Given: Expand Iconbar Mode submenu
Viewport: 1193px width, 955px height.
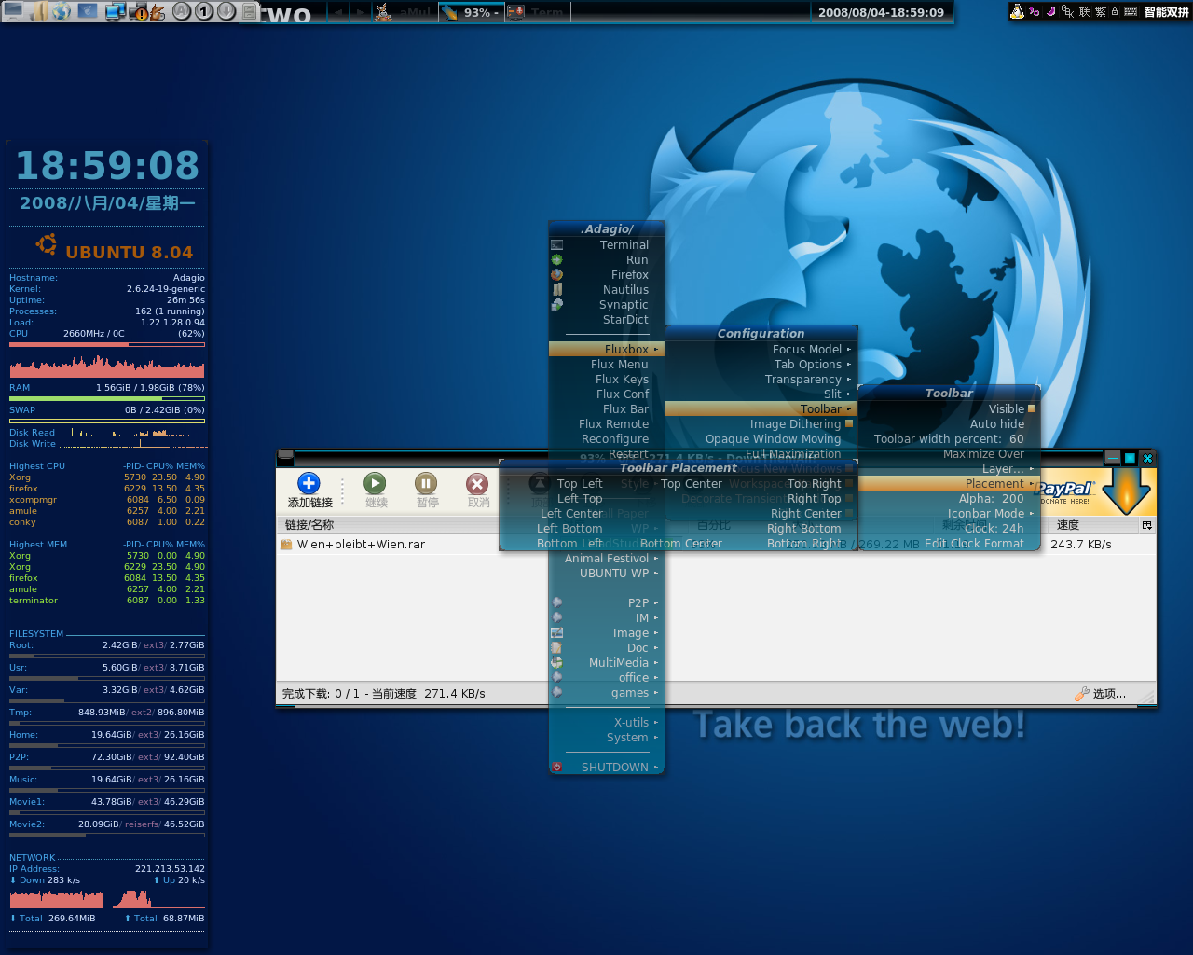Looking at the screenshot, I should [949, 513].
